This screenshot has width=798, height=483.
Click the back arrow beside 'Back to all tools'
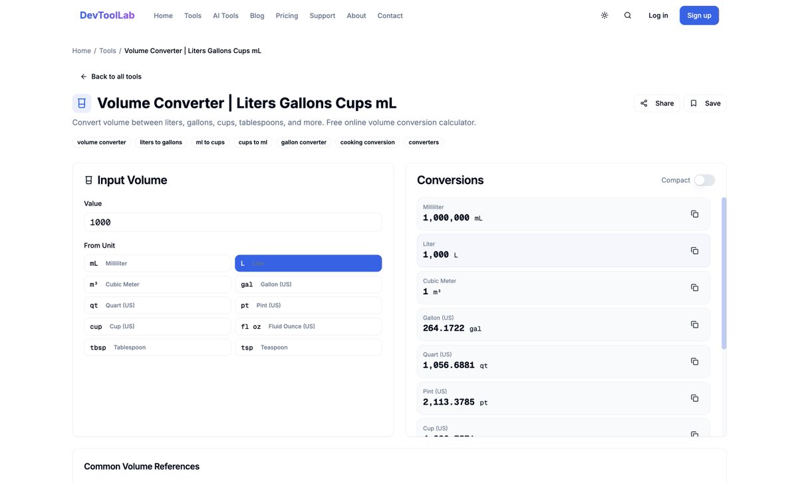click(83, 76)
